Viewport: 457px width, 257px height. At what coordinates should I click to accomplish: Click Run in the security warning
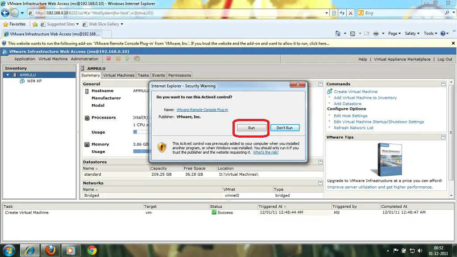pos(252,128)
